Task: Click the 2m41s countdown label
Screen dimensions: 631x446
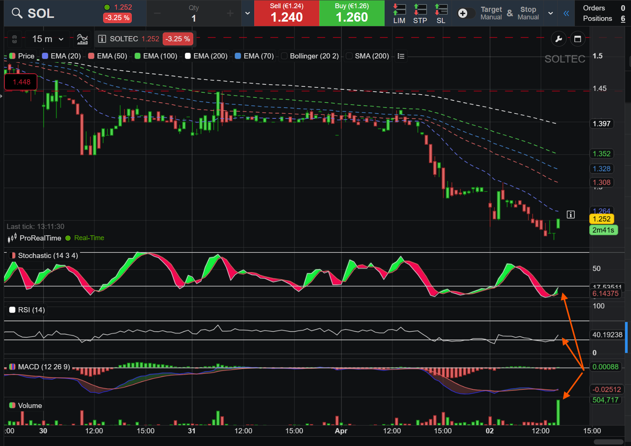Action: tap(603, 230)
